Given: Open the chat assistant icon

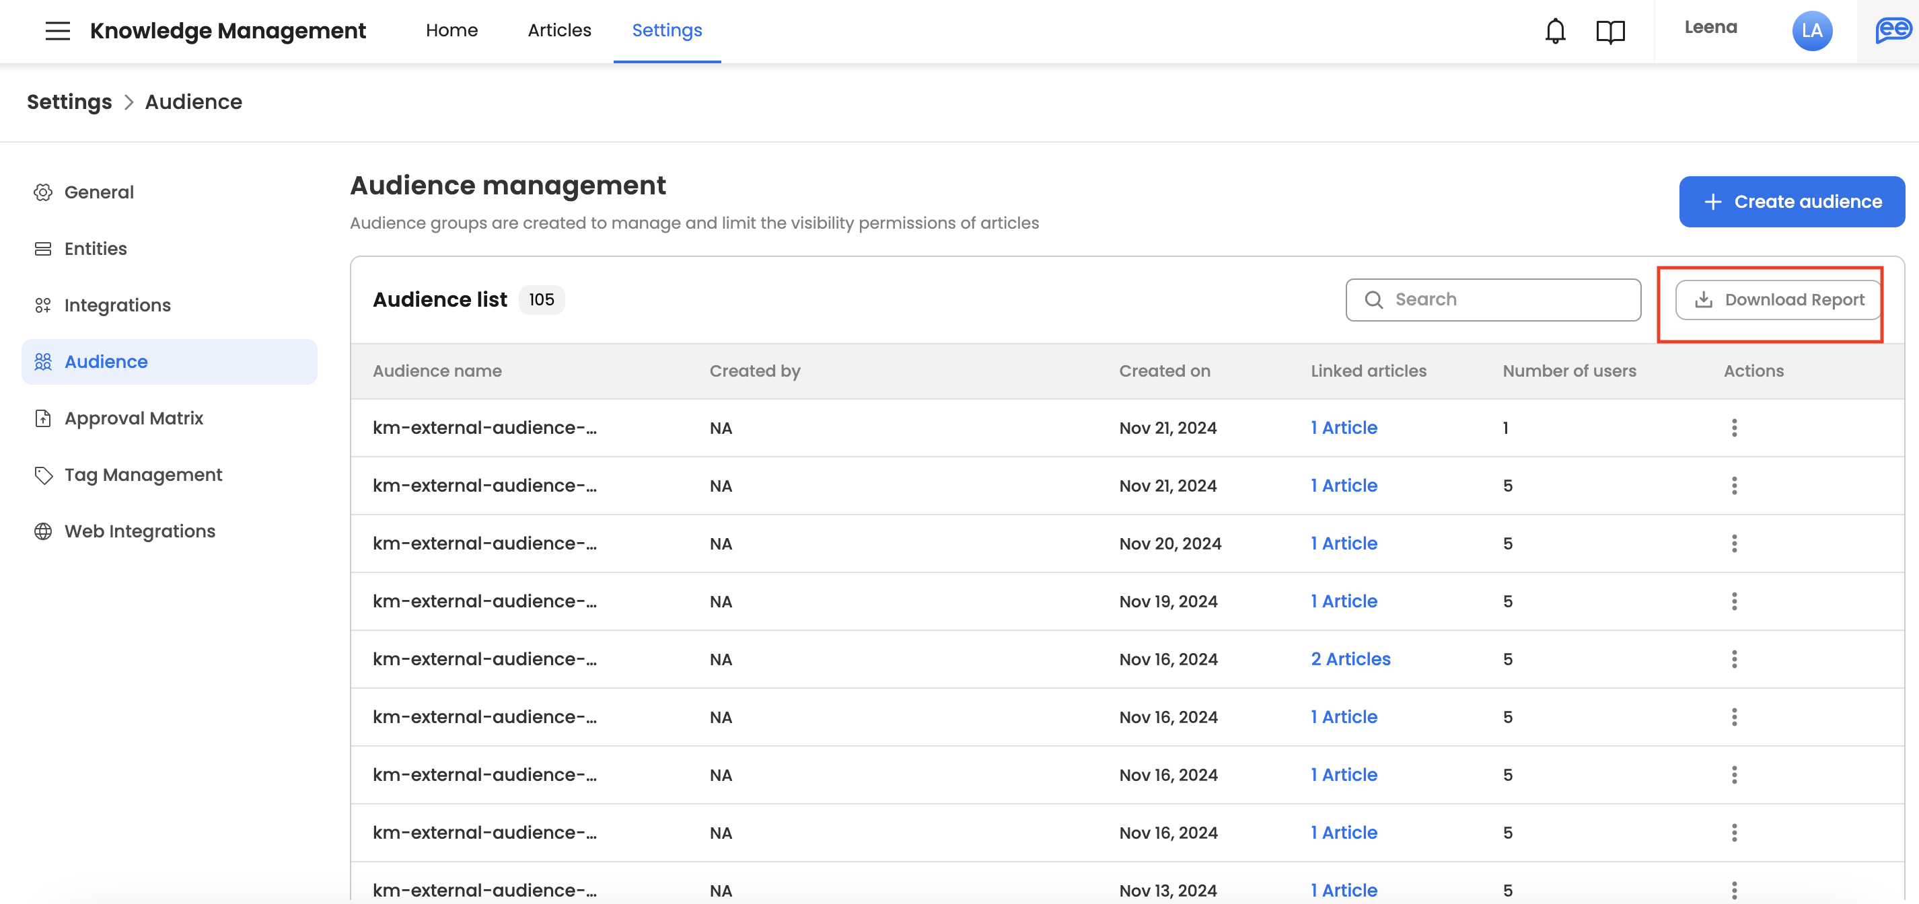Looking at the screenshot, I should (x=1892, y=30).
